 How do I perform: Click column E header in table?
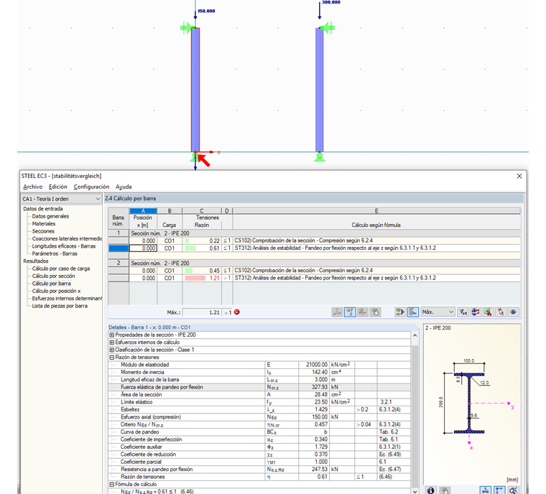pos(376,210)
